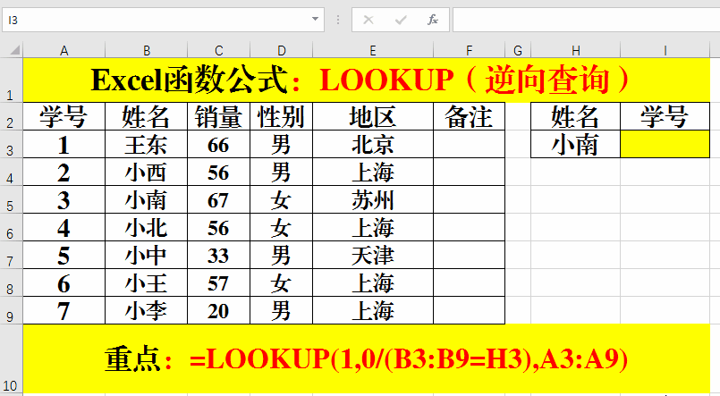This screenshot has width=720, height=396.
Task: Select row 9 header
Action: pos(11,310)
